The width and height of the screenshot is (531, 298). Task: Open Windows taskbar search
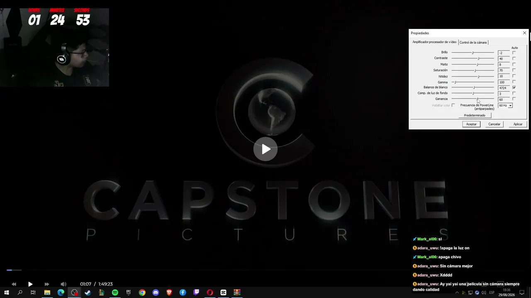[x=20, y=293]
